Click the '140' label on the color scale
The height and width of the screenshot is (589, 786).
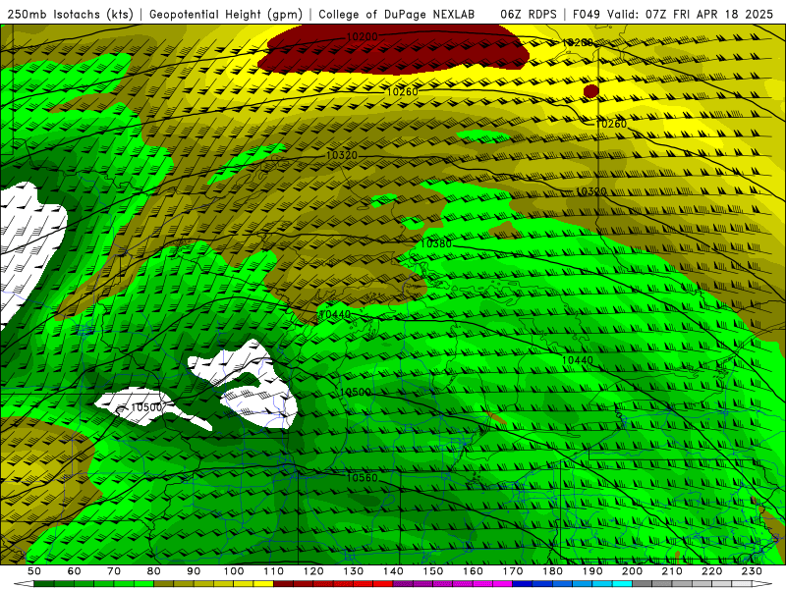pos(393,571)
